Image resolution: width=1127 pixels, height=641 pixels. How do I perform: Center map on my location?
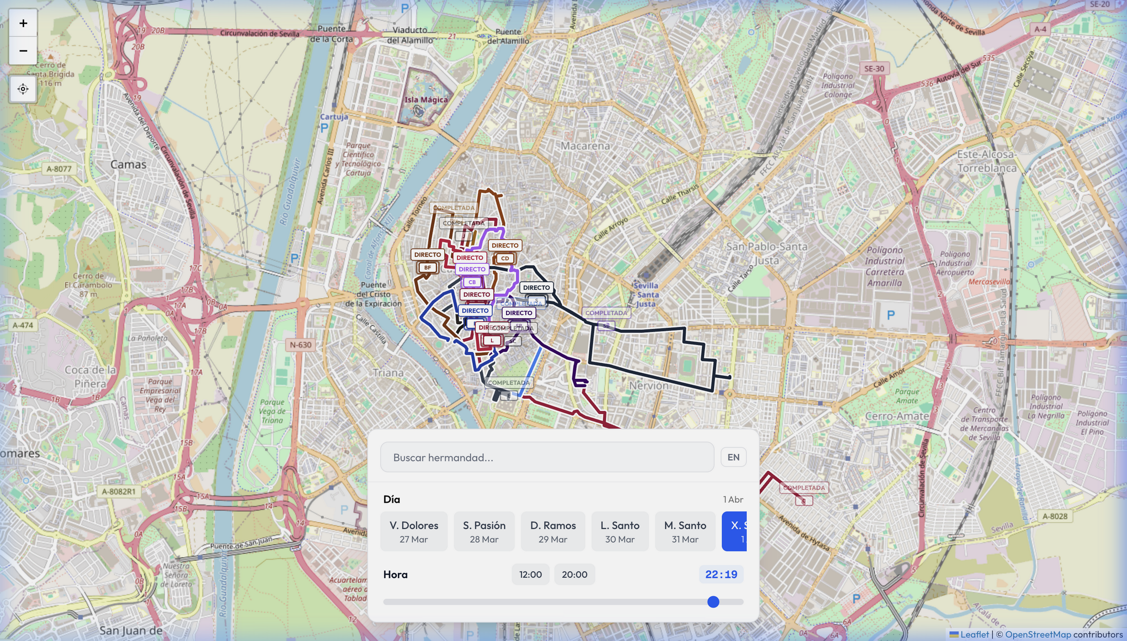23,89
